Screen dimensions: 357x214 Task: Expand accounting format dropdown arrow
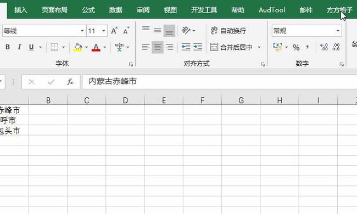click(286, 47)
